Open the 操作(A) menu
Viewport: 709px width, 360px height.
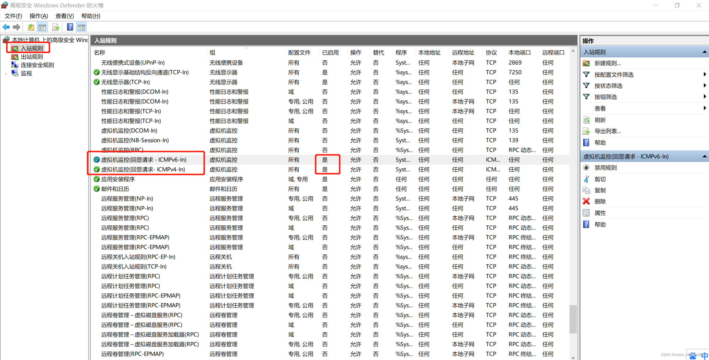tap(39, 16)
